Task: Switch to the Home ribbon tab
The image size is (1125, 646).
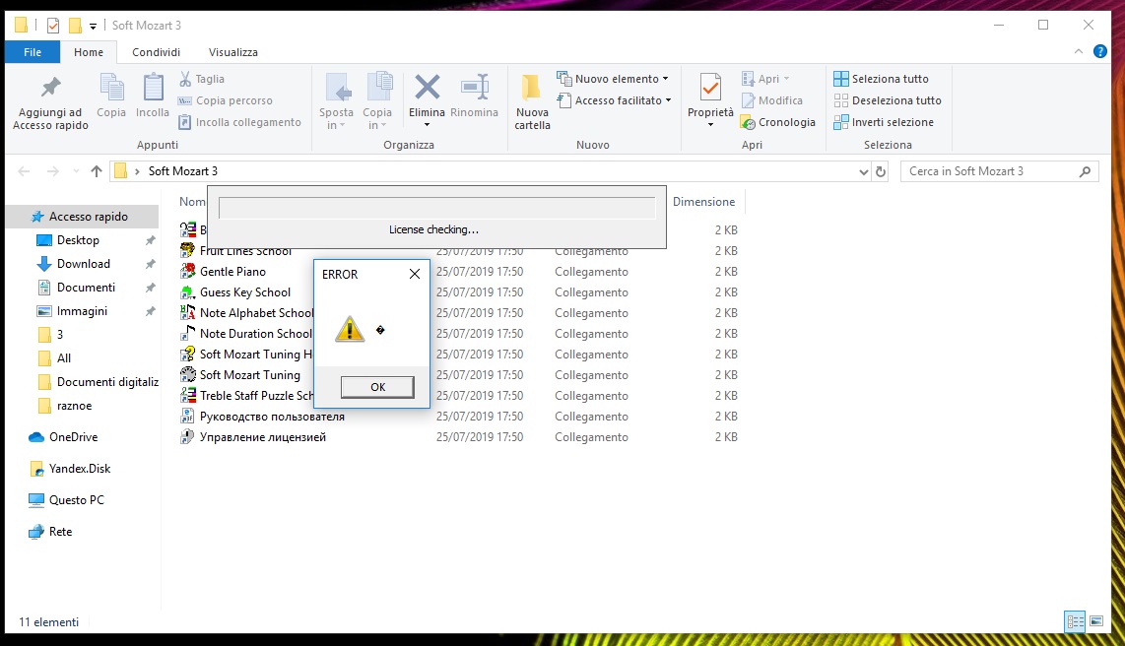Action: pos(89,52)
